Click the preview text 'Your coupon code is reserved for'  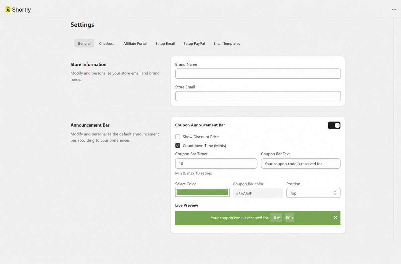point(239,218)
